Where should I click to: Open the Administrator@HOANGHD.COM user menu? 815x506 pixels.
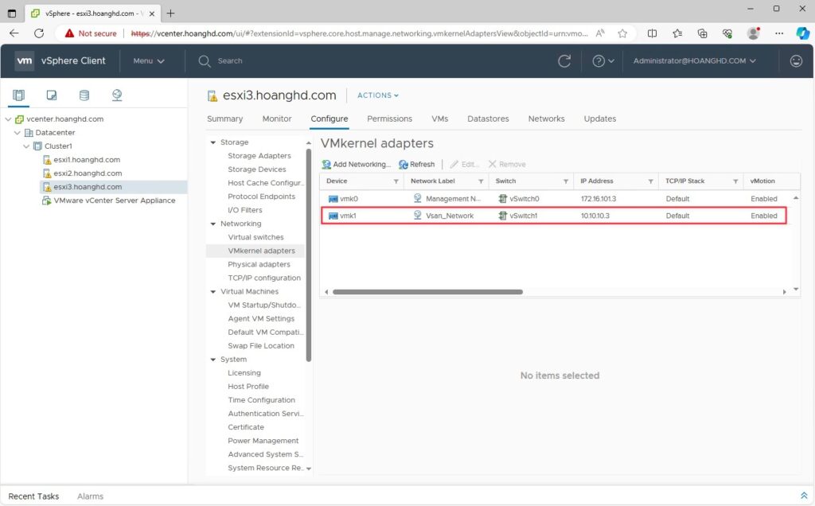694,60
